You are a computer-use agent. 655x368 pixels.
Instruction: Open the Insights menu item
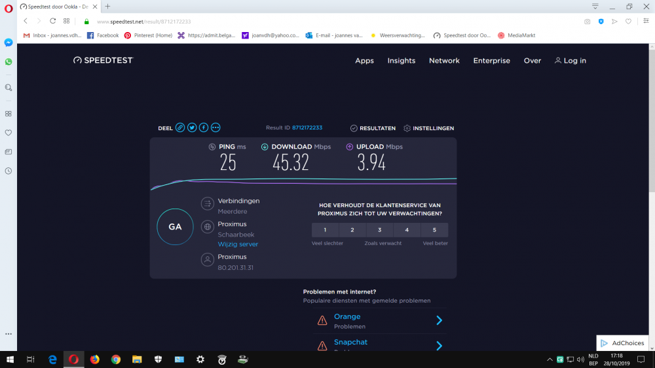pos(402,61)
